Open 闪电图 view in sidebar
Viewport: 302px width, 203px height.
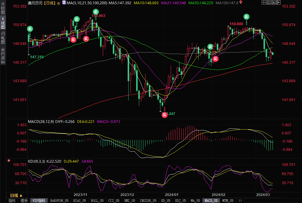click(3, 37)
